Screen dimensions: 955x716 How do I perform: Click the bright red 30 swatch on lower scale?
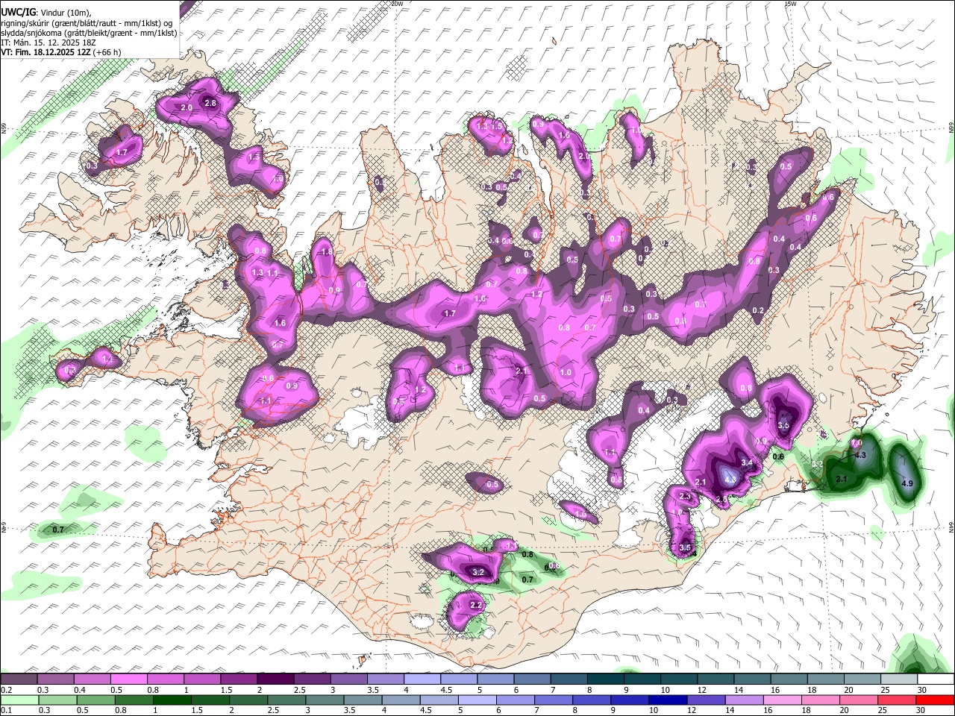point(934,700)
